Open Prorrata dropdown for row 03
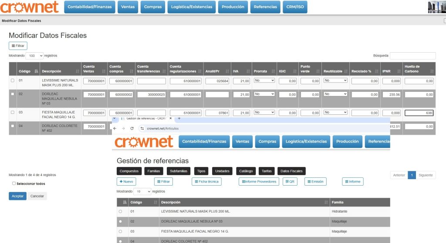446x243 pixels. (264, 113)
